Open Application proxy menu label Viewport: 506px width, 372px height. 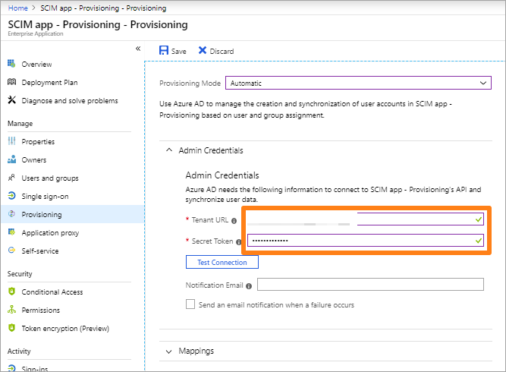coord(50,233)
